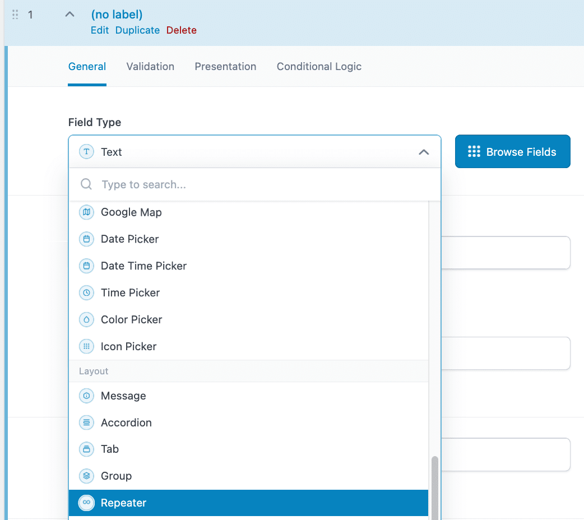Pick Time Picker field type
584x520 pixels.
coord(249,292)
